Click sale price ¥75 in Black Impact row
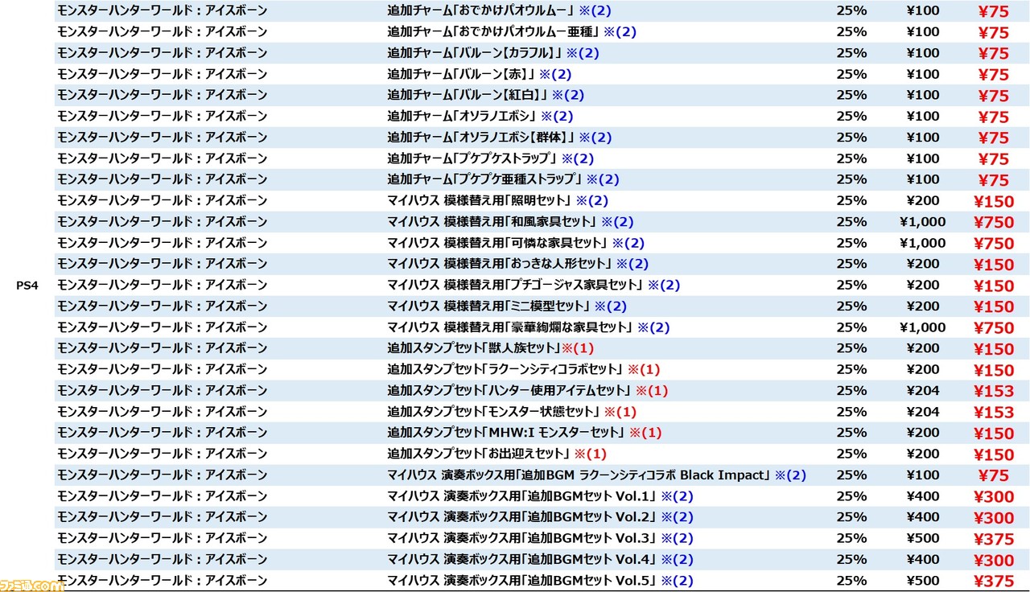The width and height of the screenshot is (1030, 592). 993,476
